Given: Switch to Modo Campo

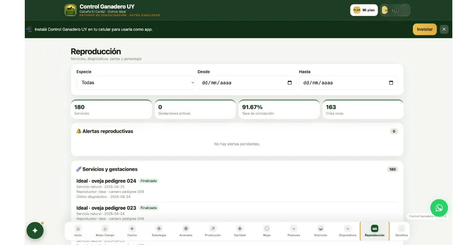Looking at the screenshot, I should point(105,231).
